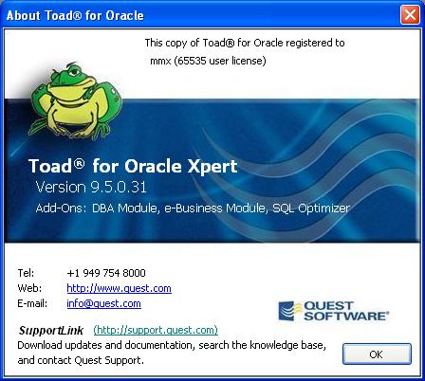The image size is (425, 381).
Task: Click the Toad for Oracle Xpert title
Action: [x=133, y=166]
